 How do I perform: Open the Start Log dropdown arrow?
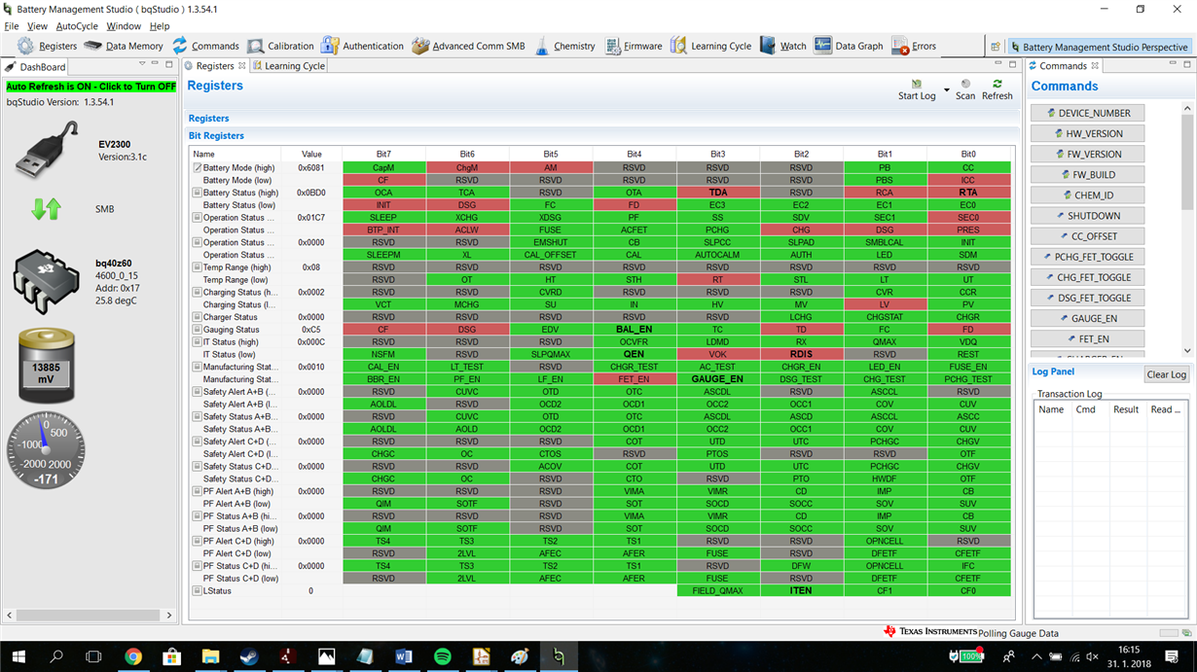(x=946, y=90)
